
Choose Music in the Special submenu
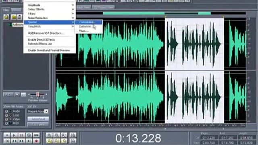point(89,31)
